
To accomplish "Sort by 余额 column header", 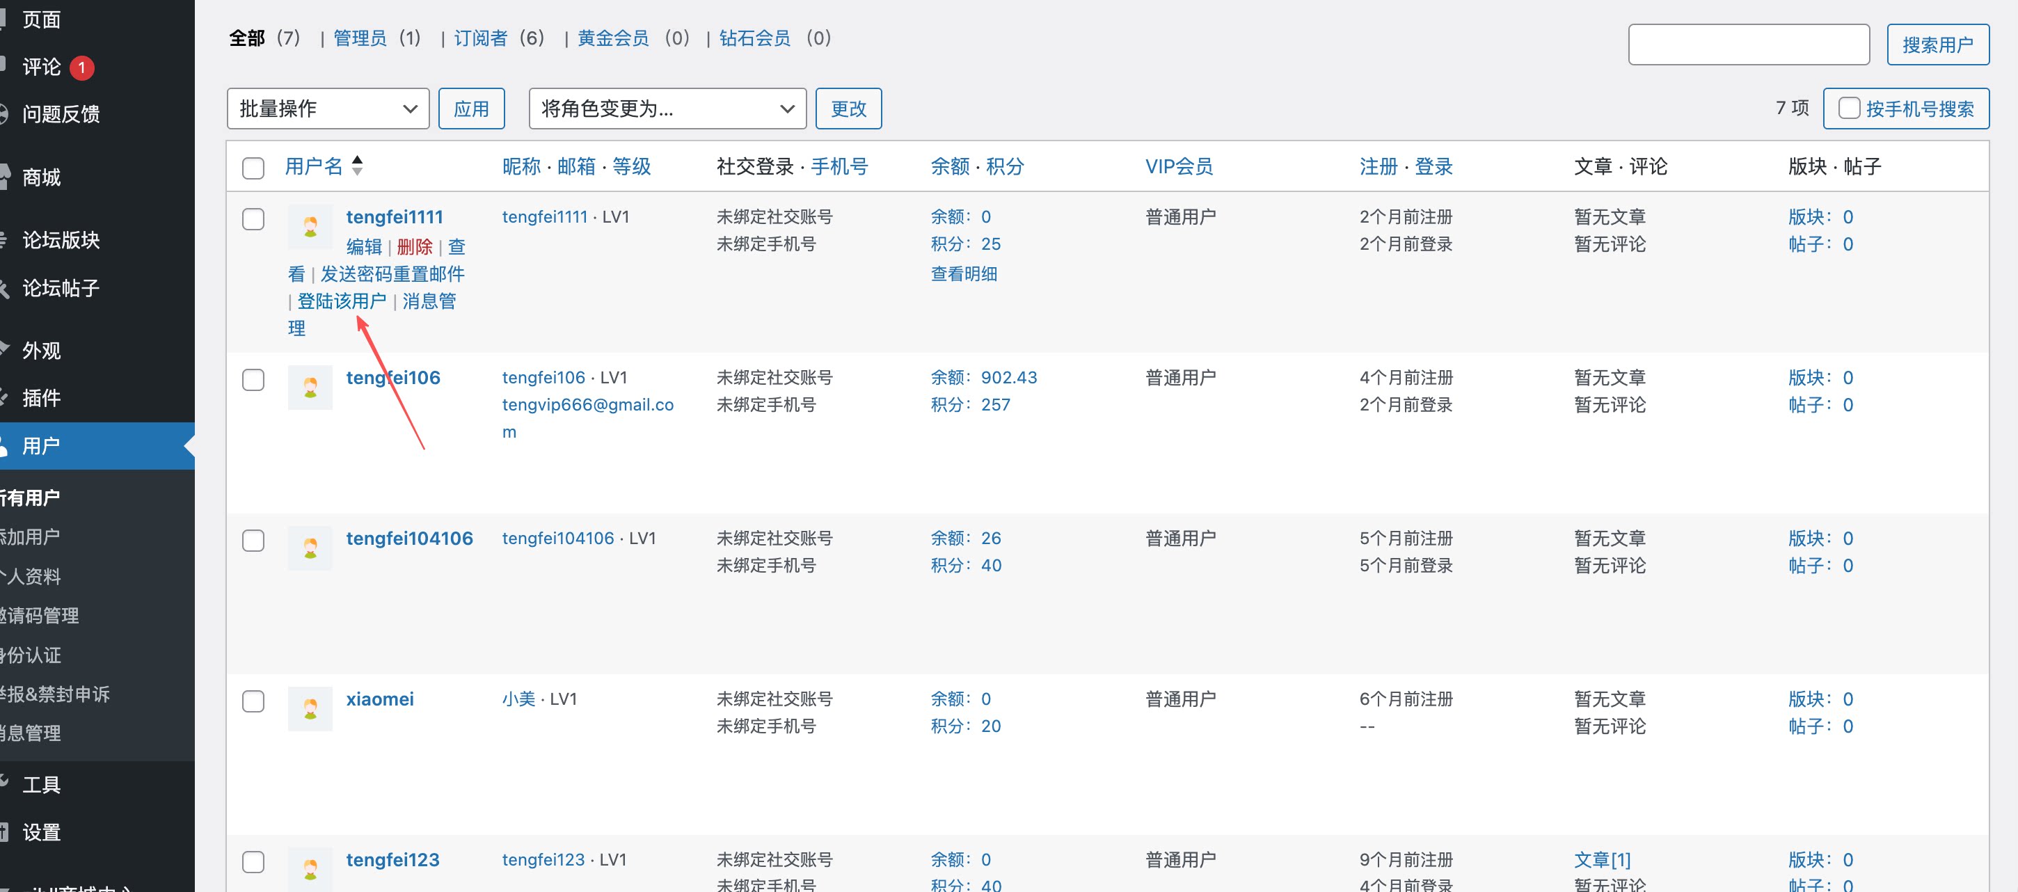I will [x=951, y=167].
